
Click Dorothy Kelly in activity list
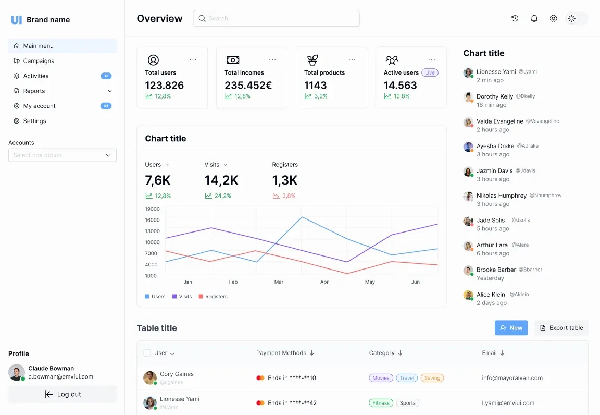pyautogui.click(x=494, y=96)
